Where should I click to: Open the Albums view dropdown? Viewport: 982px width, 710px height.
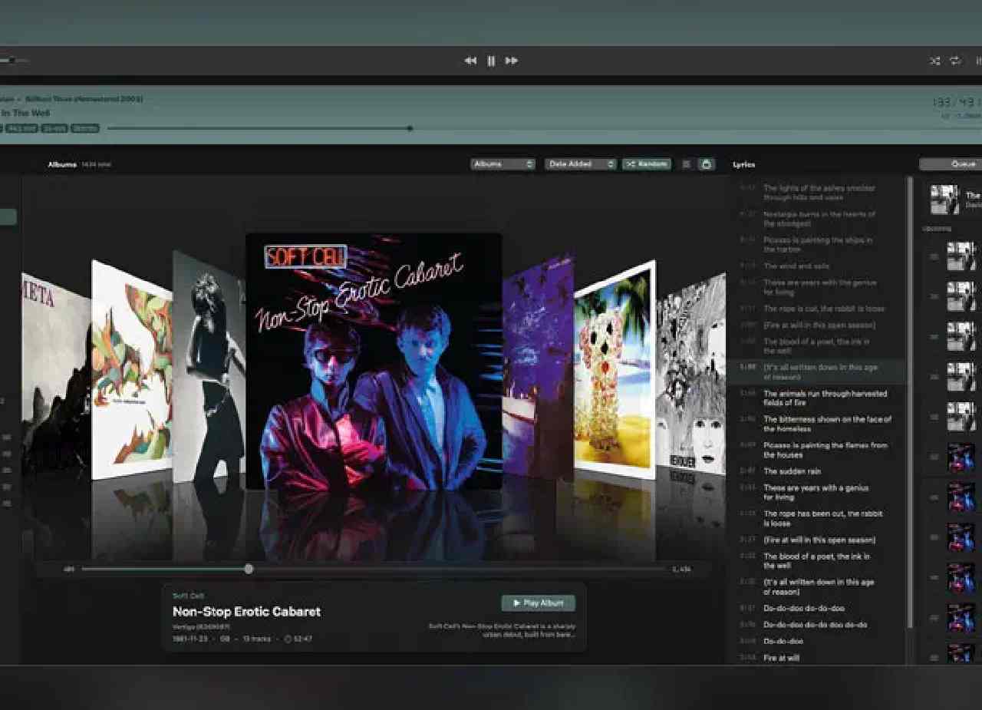[503, 164]
